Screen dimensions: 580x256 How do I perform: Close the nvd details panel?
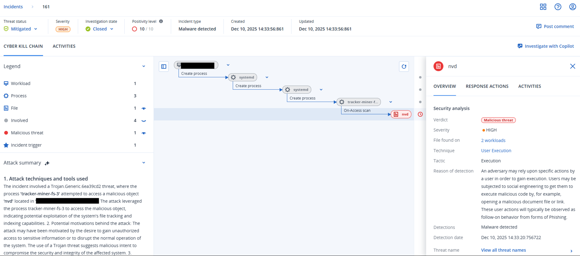tap(573, 66)
